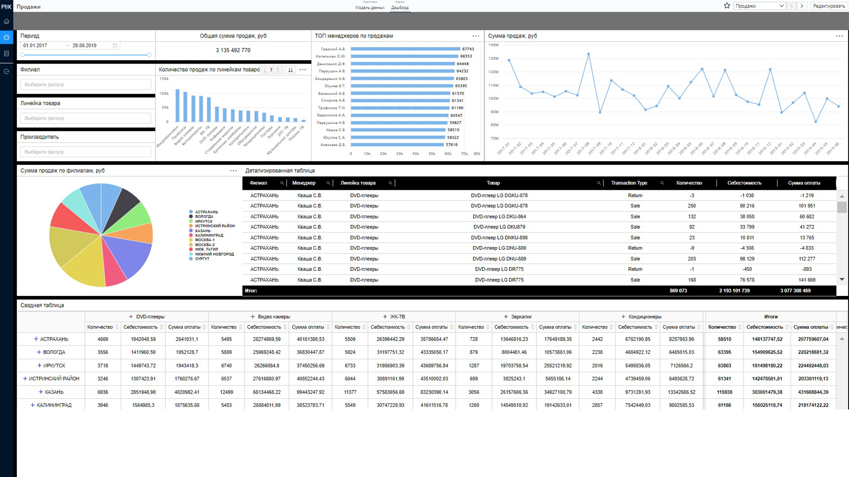Image resolution: width=849 pixels, height=477 pixels.
Task: Click the Редактировать button
Action: pos(829,6)
